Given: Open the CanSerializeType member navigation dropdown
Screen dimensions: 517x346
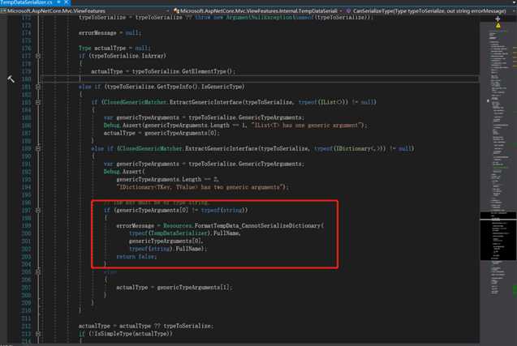Looking at the screenshot, I should 431,11.
